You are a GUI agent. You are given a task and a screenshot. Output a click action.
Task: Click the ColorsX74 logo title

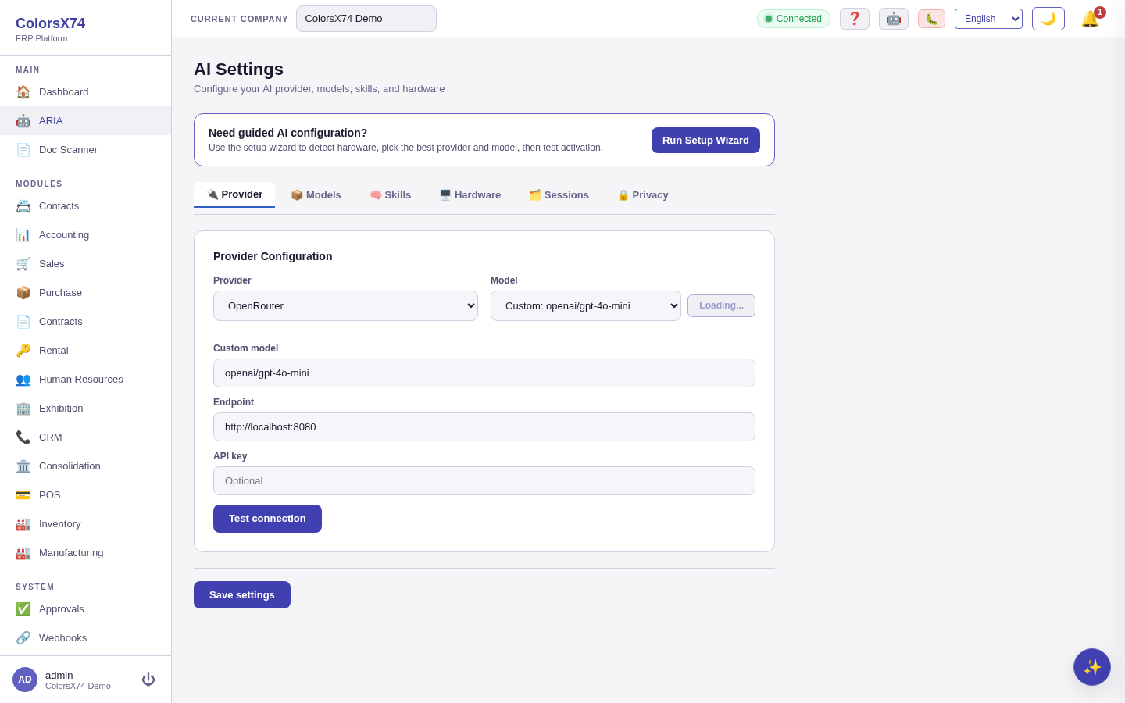point(50,23)
